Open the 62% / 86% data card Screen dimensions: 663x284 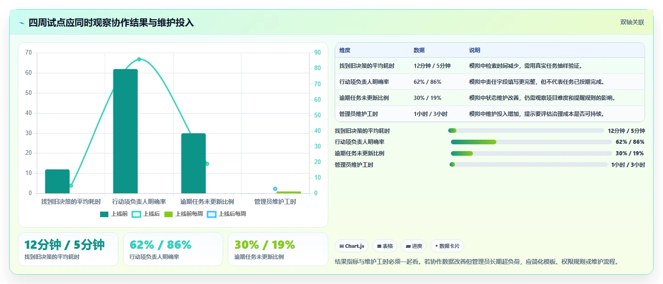click(x=173, y=249)
